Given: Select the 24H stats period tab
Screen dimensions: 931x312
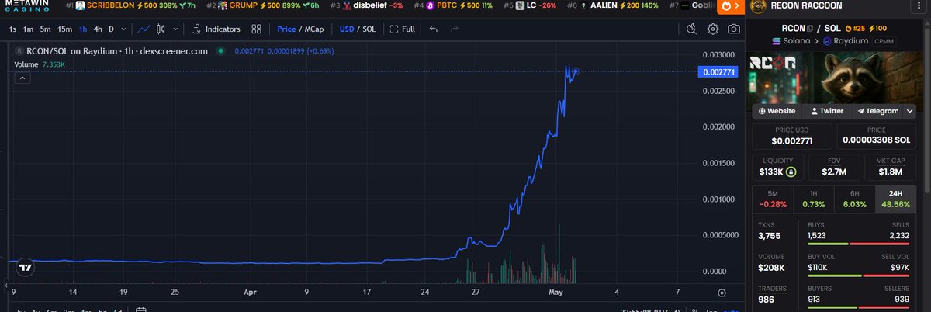Looking at the screenshot, I should (896, 199).
